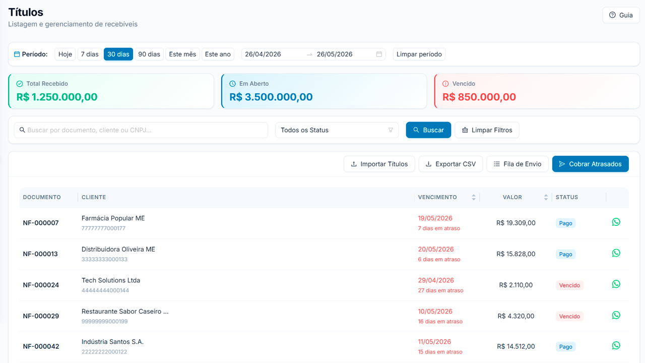Click Limpar Filtros button
The height and width of the screenshot is (363, 645).
pos(487,130)
